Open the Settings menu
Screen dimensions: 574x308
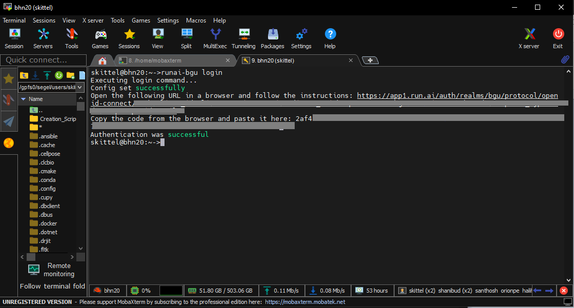pos(168,20)
